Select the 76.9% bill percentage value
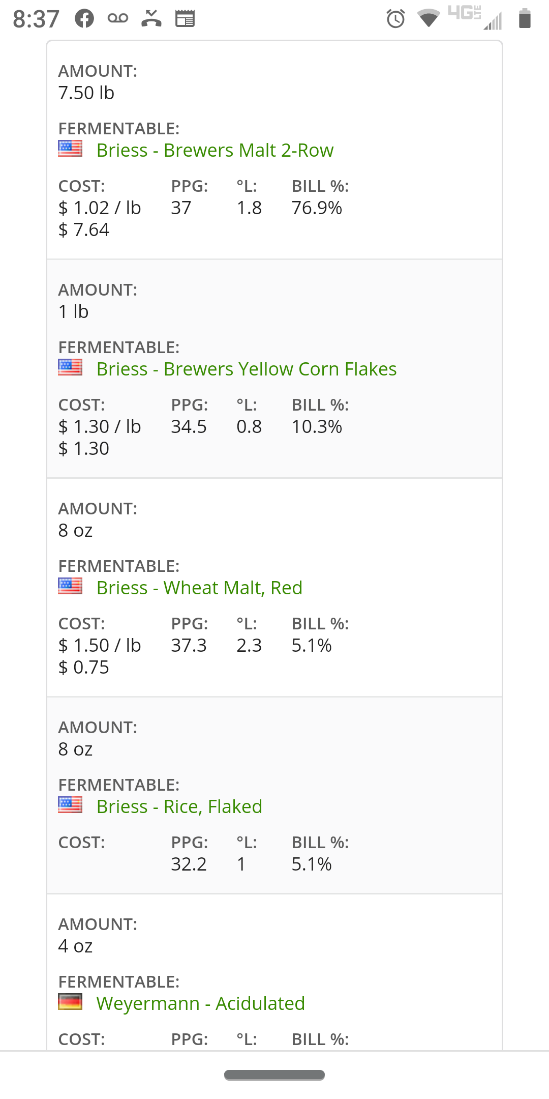 pyautogui.click(x=317, y=208)
